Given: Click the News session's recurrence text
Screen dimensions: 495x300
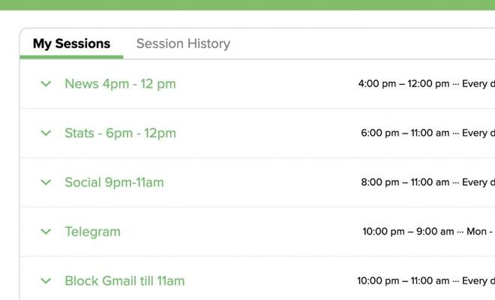Looking at the screenshot, I should point(478,84).
